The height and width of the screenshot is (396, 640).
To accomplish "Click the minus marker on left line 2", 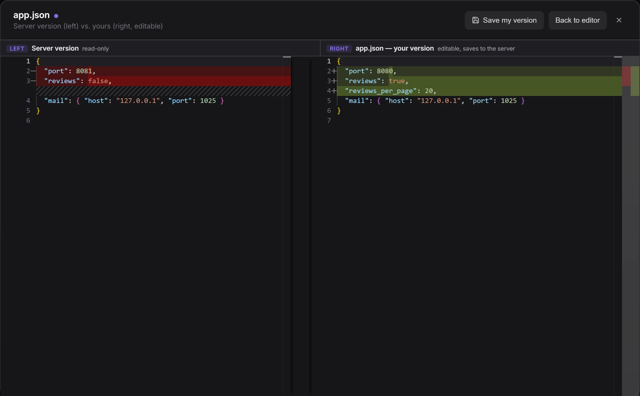I will (33, 71).
